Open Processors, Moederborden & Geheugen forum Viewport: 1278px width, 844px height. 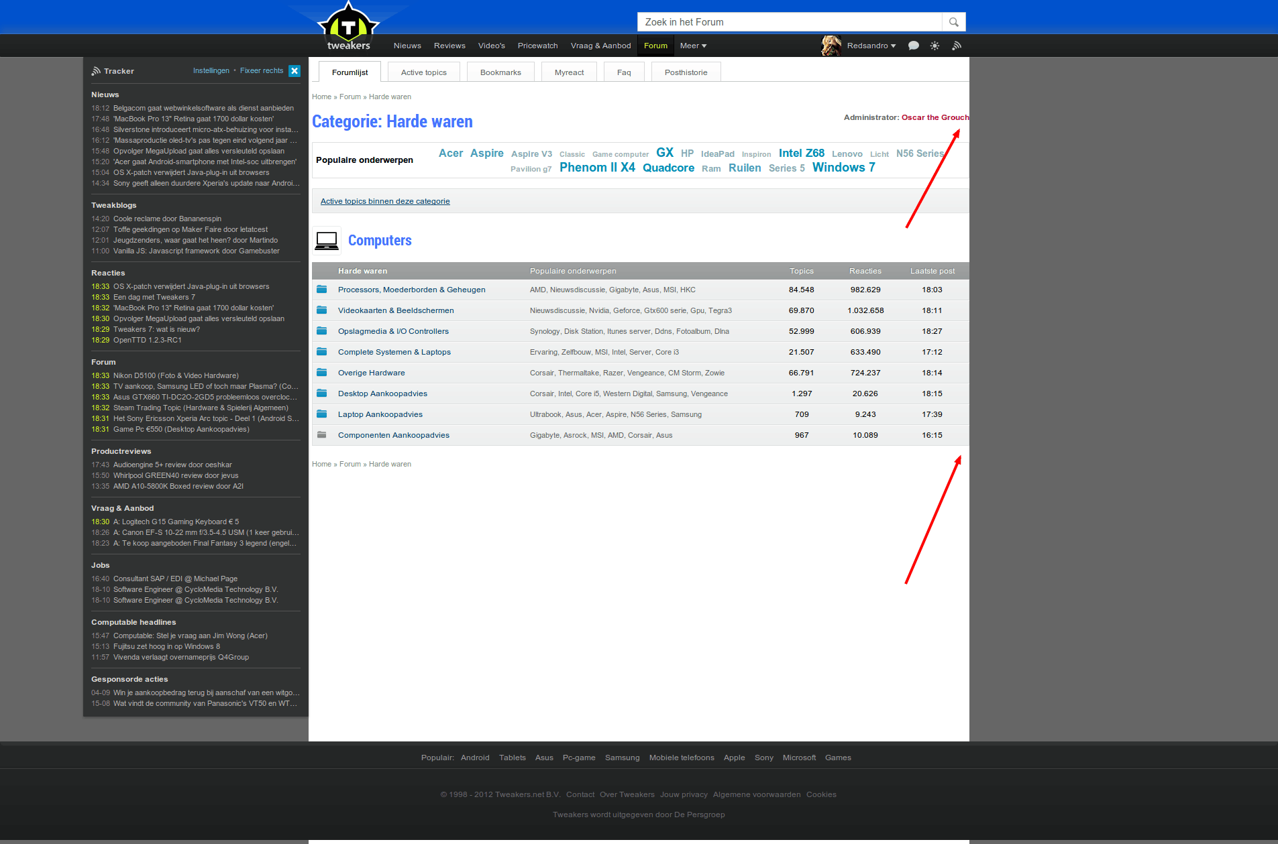412,290
